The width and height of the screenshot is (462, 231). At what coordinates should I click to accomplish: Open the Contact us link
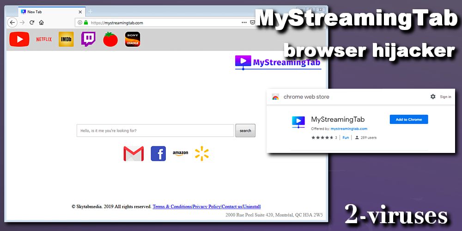coord(232,207)
